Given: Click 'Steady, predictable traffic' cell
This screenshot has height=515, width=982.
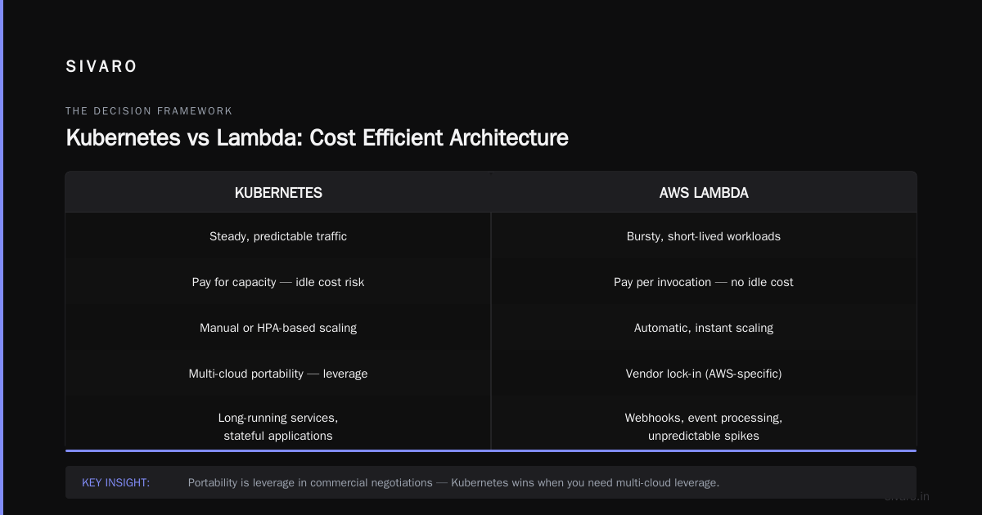Looking at the screenshot, I should (278, 236).
